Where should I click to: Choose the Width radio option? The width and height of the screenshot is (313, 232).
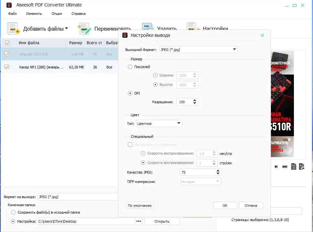pos(155,75)
